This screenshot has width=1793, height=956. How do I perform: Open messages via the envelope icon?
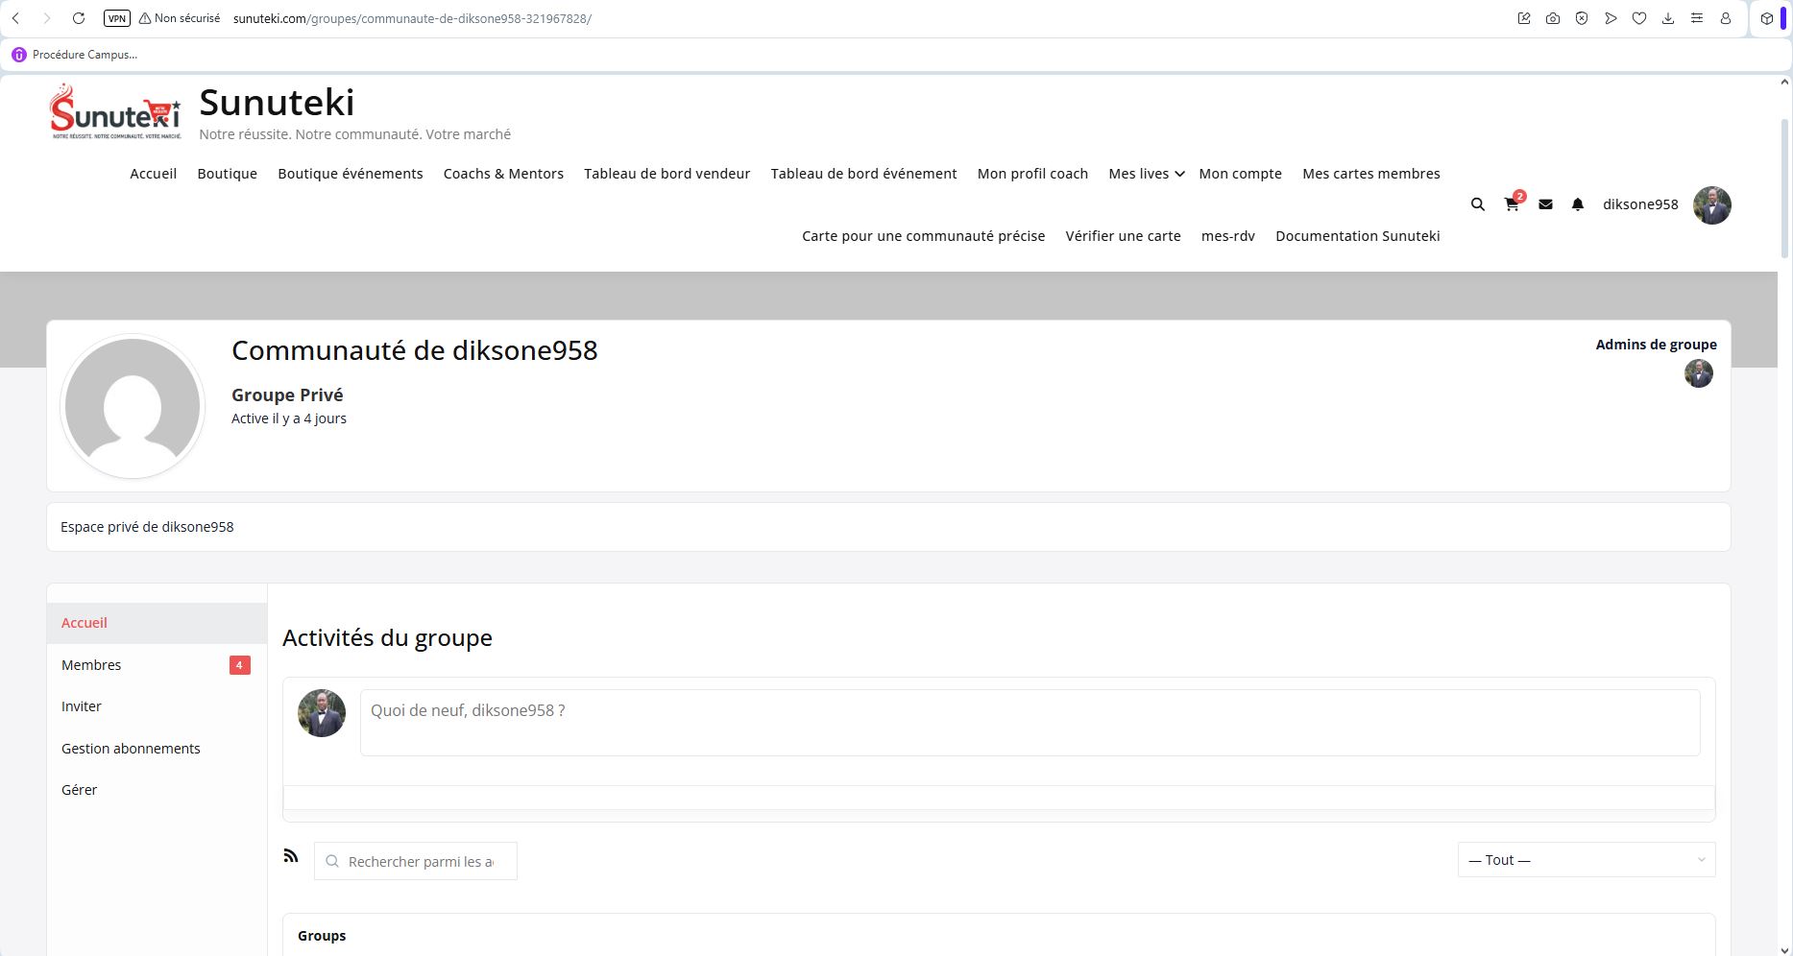coord(1545,204)
